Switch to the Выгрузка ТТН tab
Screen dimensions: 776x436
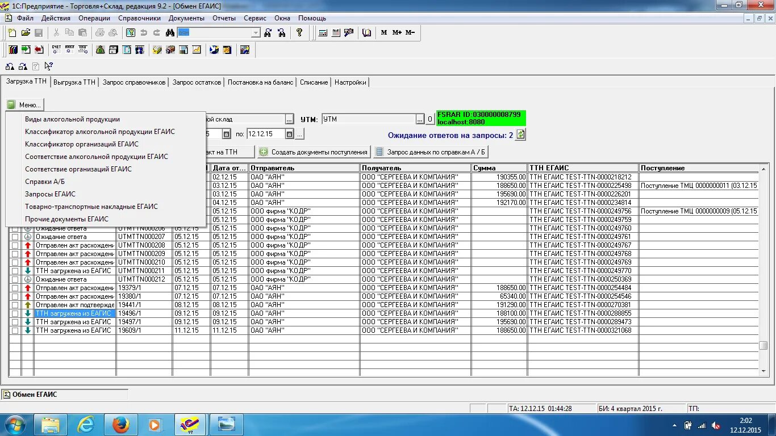[x=74, y=82]
